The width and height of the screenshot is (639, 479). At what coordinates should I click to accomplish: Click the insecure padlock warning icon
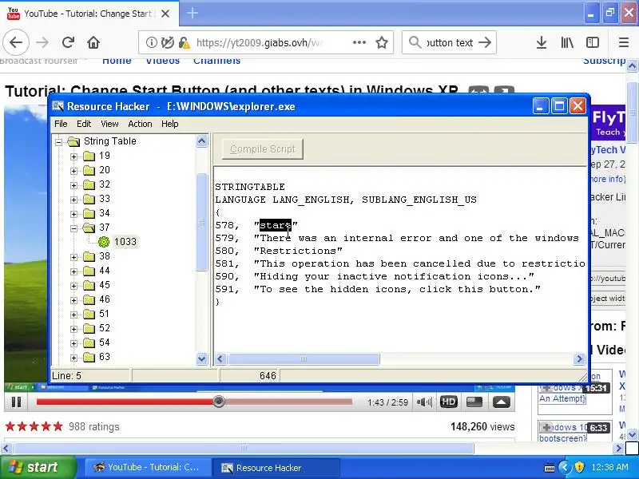(185, 42)
